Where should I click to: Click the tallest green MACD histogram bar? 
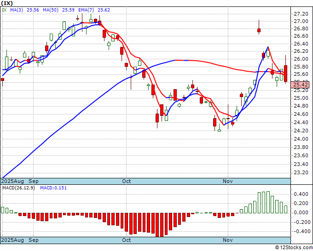coord(268,202)
